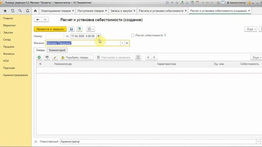
Task: Open the Склад section
Action: 7,40
